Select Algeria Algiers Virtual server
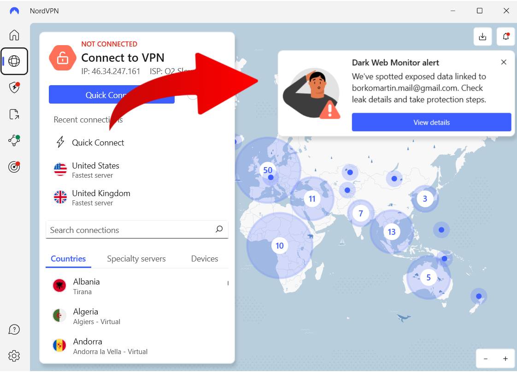517x372 pixels. coord(137,316)
